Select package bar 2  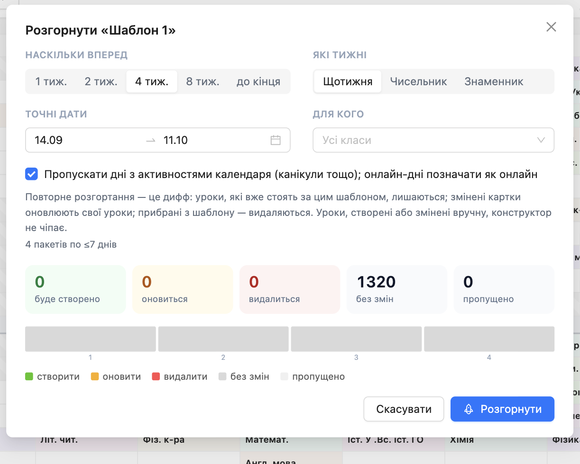[223, 339]
